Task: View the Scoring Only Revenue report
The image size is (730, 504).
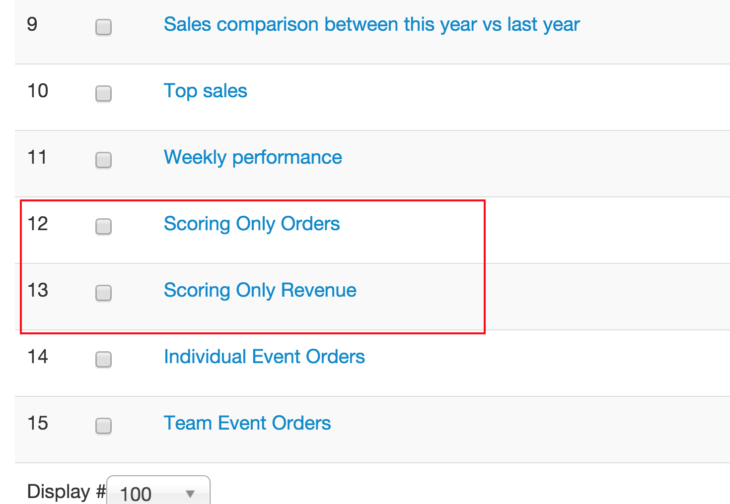Action: [260, 290]
